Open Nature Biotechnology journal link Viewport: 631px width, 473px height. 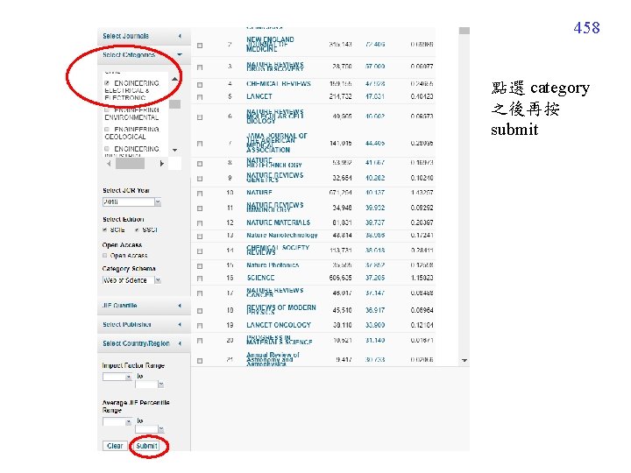[274, 163]
